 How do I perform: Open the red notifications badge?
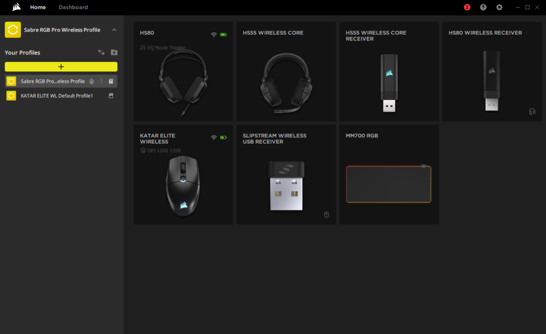[467, 7]
